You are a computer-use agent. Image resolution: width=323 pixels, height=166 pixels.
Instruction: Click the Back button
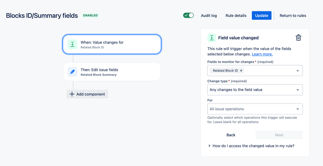pyautogui.click(x=231, y=135)
